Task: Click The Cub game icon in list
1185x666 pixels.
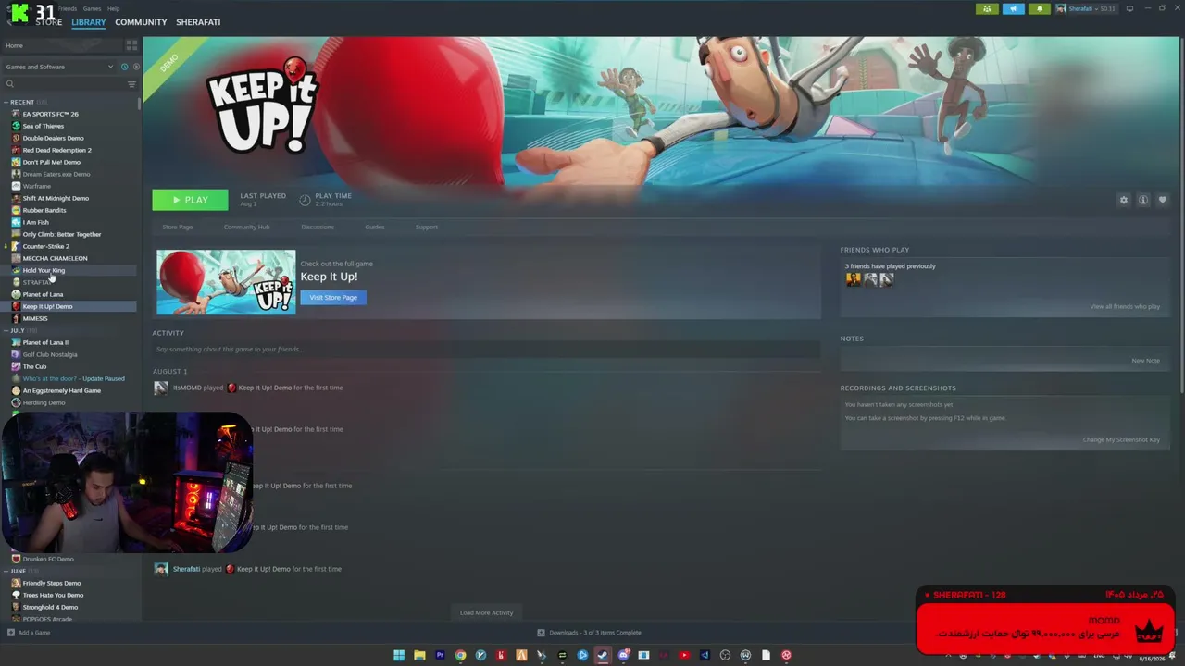Action: tap(16, 366)
